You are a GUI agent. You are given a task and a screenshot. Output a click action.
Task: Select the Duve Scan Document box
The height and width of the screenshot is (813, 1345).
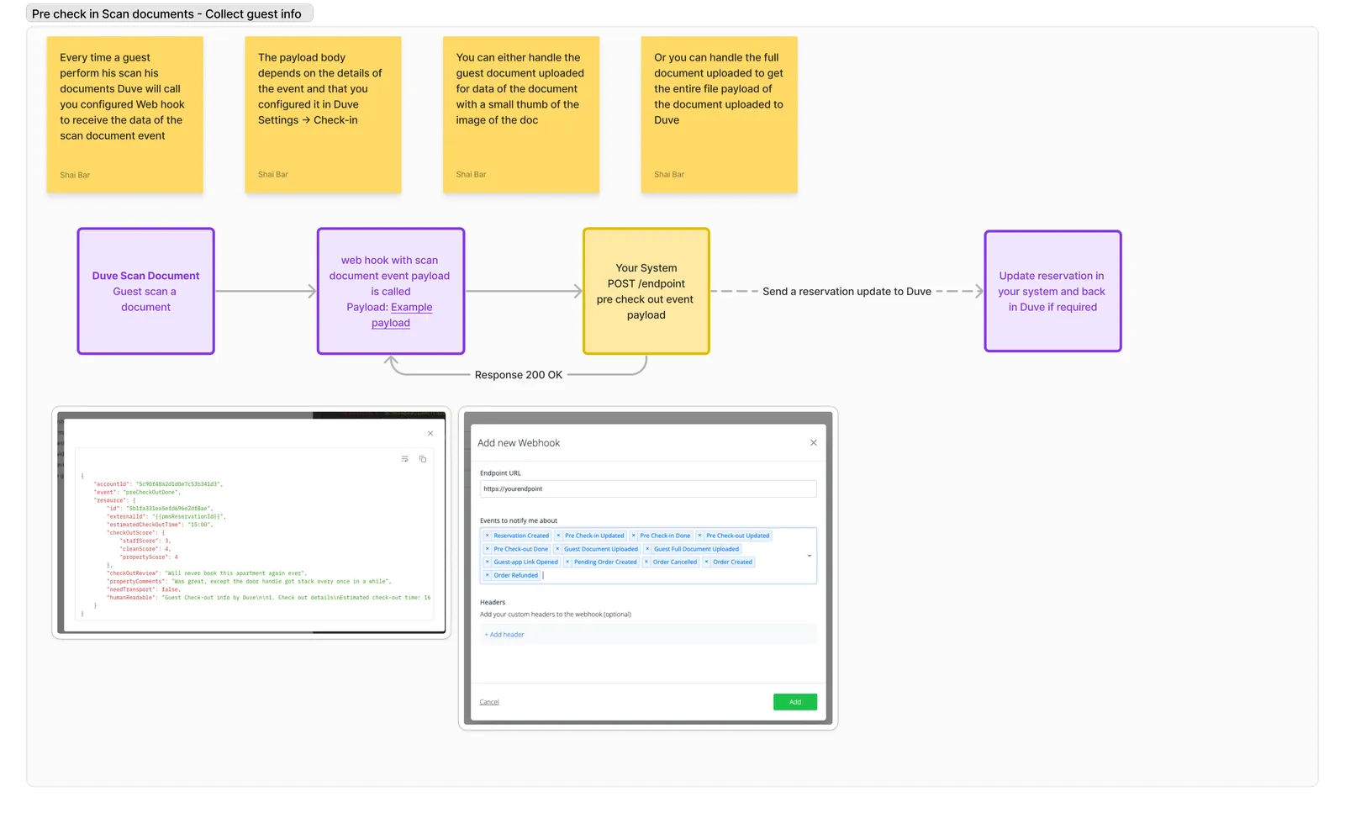click(146, 291)
